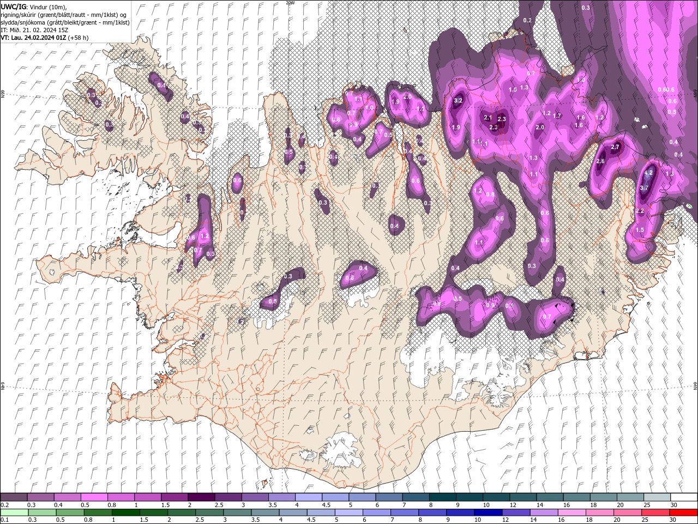Image resolution: width=698 pixels, height=524 pixels.
Task: Click the 1.7 snowfall value on the map
Action: (557, 116)
